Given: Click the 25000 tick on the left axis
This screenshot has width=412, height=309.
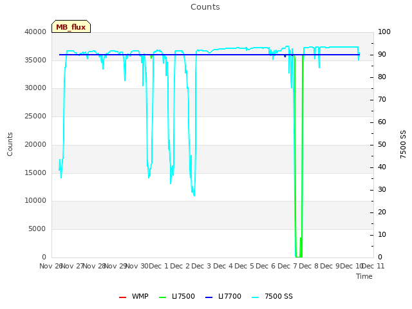Looking at the screenshot, I should click(35, 116).
